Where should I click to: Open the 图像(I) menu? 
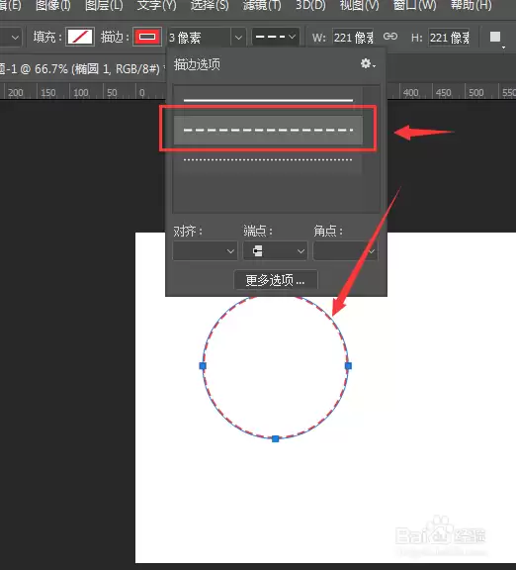pyautogui.click(x=53, y=5)
